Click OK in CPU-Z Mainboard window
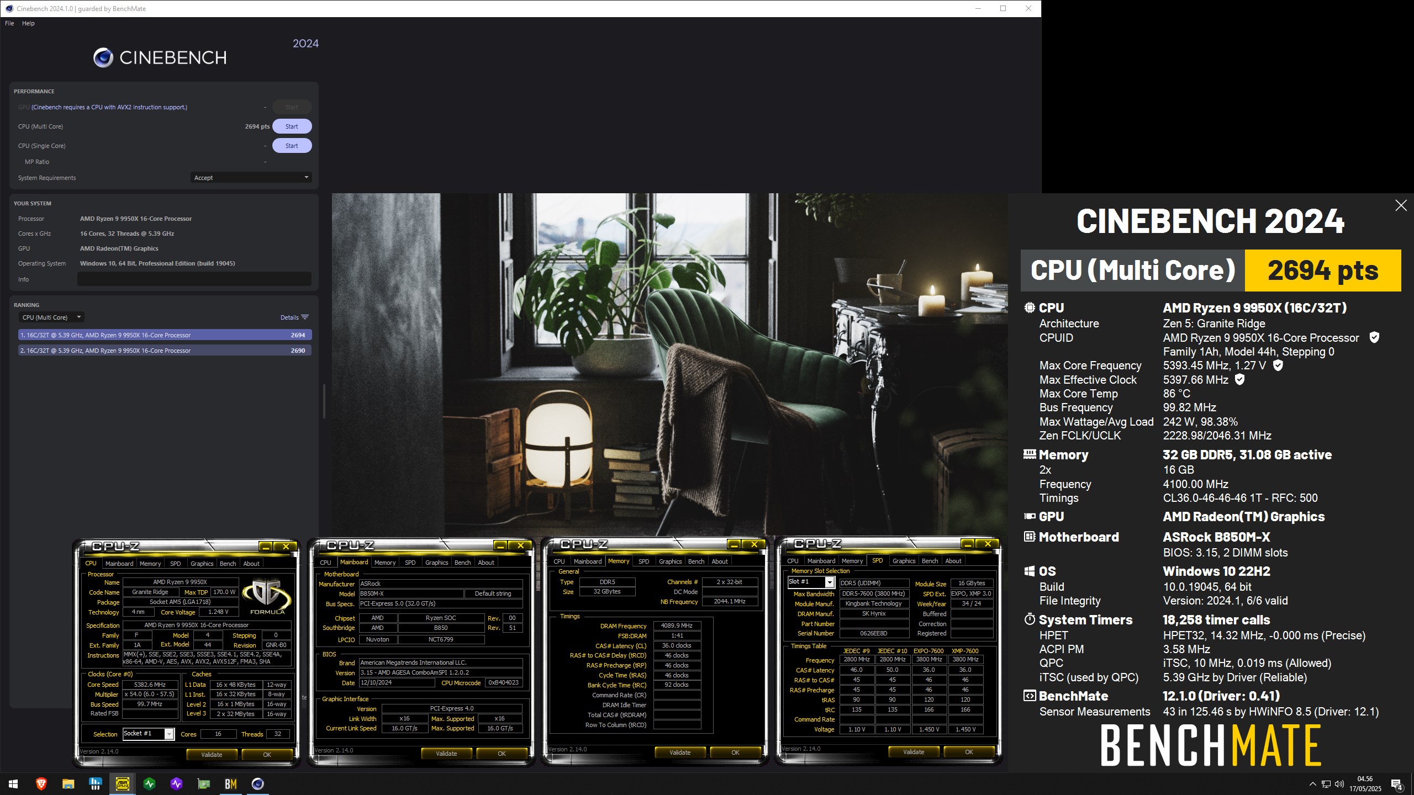Image resolution: width=1414 pixels, height=795 pixels. [502, 754]
